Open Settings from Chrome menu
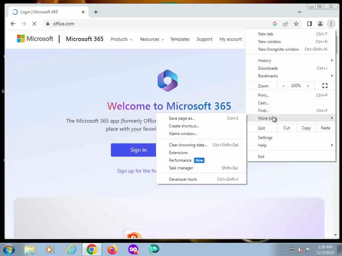 coord(291,138)
